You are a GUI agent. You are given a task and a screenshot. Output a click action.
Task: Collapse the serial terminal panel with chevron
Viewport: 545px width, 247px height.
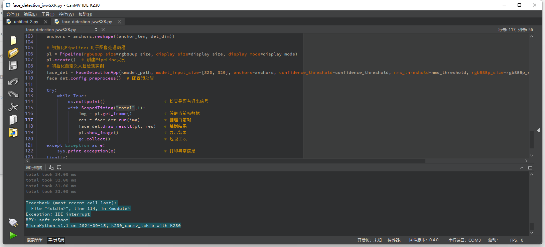tap(522, 168)
